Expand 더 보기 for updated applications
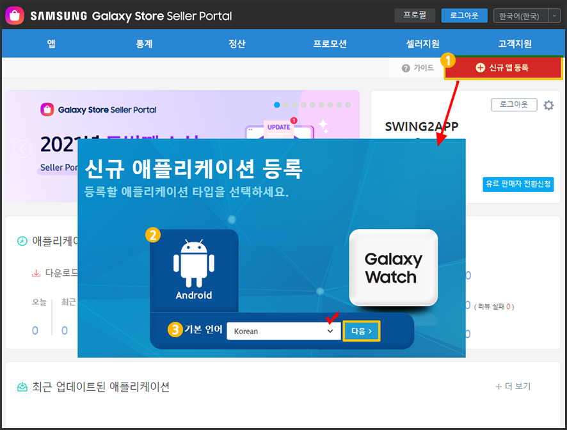 coord(513,386)
